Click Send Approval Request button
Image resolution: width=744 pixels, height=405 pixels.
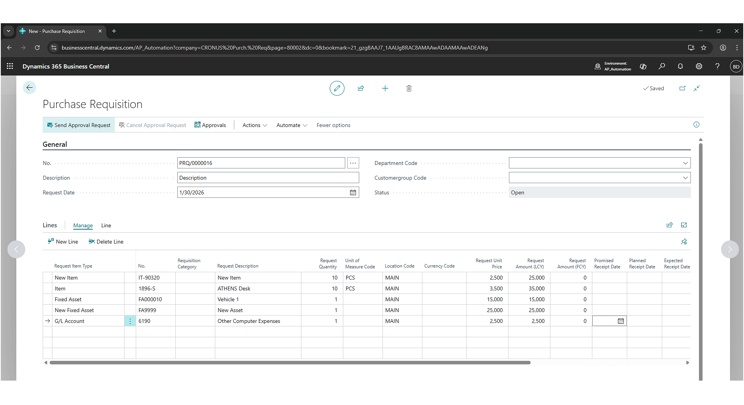pos(79,125)
